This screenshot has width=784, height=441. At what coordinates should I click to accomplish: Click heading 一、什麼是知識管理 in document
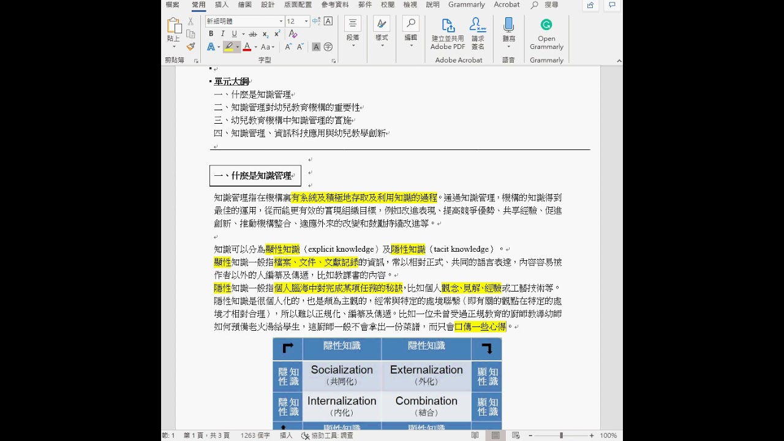click(253, 176)
